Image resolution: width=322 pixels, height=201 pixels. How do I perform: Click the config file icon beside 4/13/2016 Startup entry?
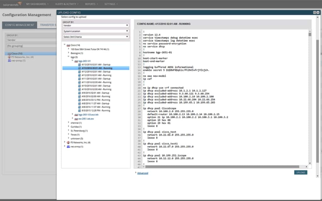click(x=79, y=64)
